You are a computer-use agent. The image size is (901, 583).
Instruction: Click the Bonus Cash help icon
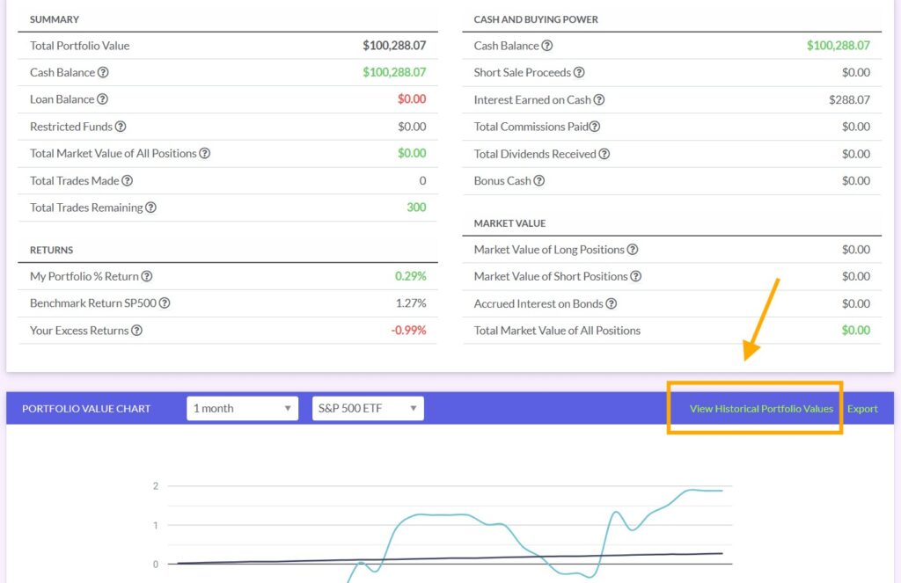pos(539,181)
